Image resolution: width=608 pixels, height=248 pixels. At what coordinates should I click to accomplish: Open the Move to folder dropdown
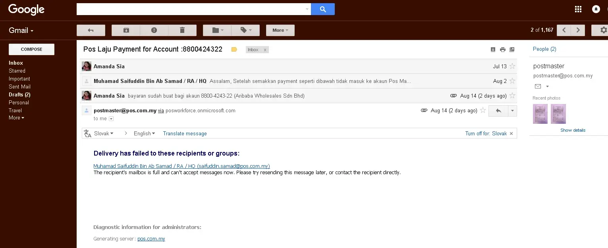tap(217, 31)
